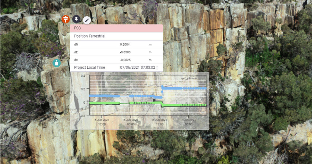Click the orange prism sensor icon
Image resolution: width=312 pixels, height=164 pixels.
66,19
